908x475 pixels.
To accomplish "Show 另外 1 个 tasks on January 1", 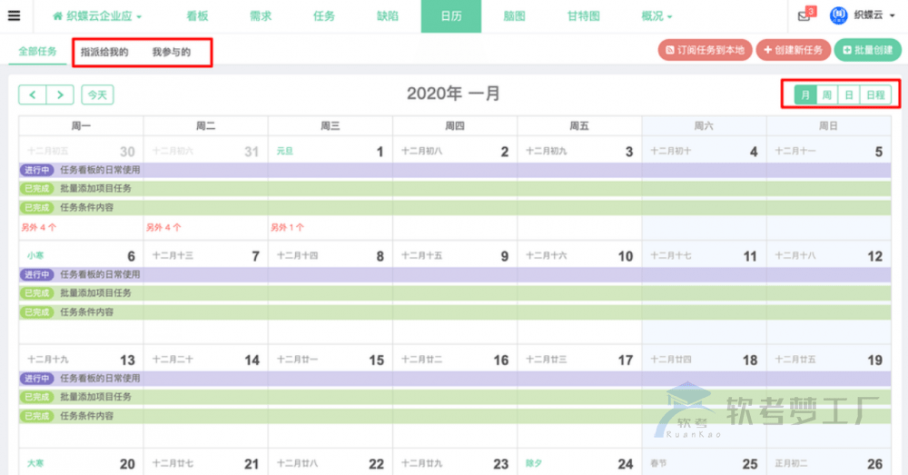I will (287, 228).
